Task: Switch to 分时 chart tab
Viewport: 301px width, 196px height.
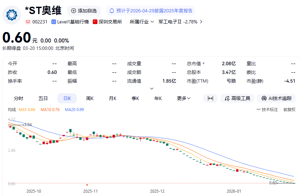Action: point(18,98)
